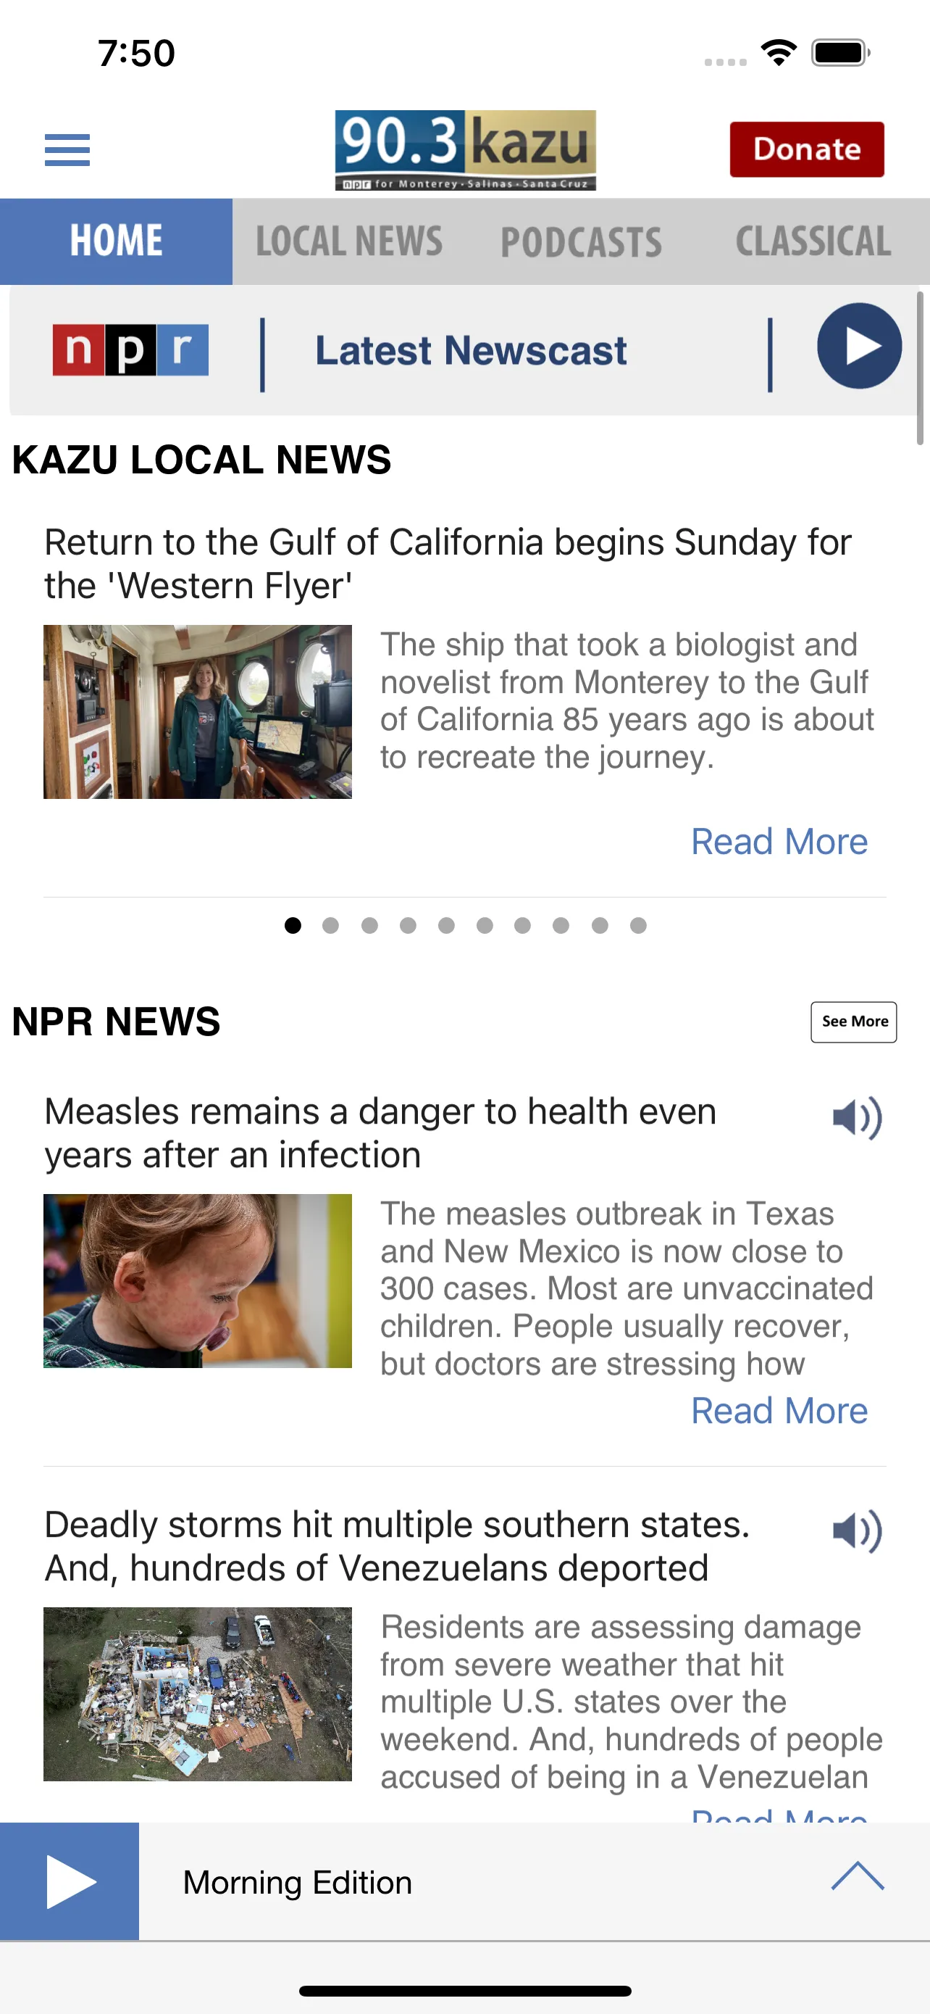Read More about the measles outbreak
Screen dimensions: 930x2014
[779, 1412]
